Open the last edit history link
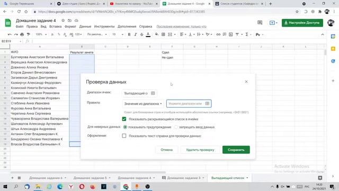Screen dimensions: 339x191 pos(181,27)
